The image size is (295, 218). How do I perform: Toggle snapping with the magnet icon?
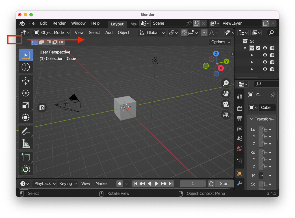[x=184, y=33]
